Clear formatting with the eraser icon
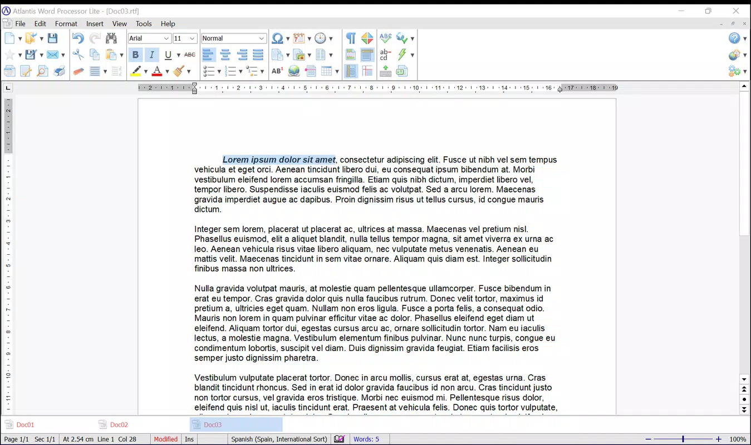The height and width of the screenshot is (445, 751). (78, 71)
